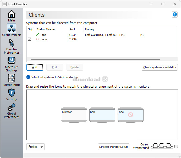Open Director Monitor Setup

point(114,147)
